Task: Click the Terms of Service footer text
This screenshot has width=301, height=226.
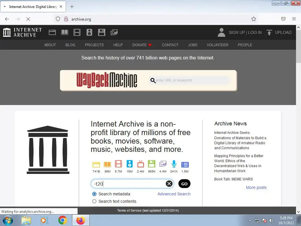Action: coord(148,210)
